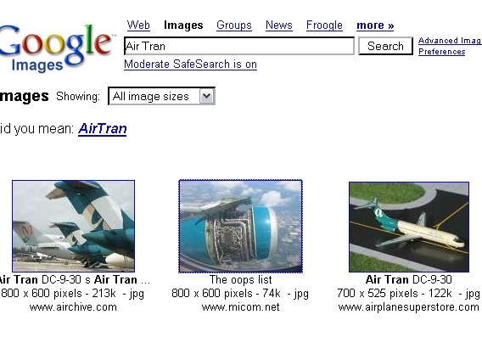Select the All image sizes combo box
Image resolution: width=482 pixels, height=337 pixels.
tap(161, 96)
